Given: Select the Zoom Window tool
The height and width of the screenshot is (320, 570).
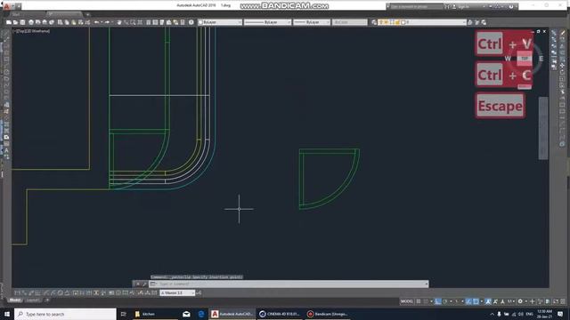Looking at the screenshot, I should [x=133, y=22].
